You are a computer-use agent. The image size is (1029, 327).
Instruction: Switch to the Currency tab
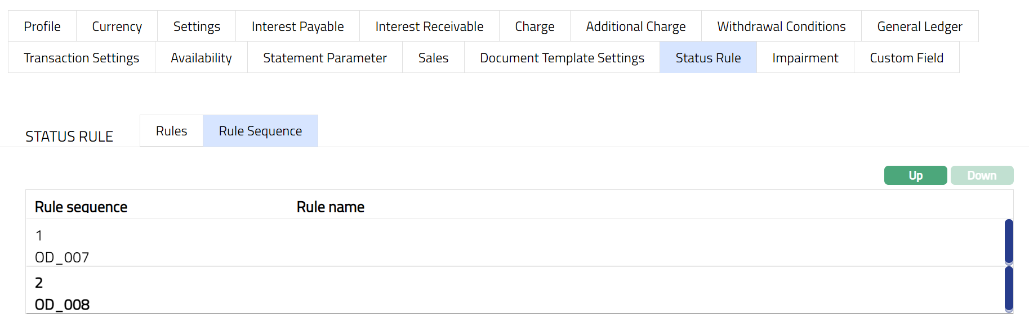coord(117,26)
